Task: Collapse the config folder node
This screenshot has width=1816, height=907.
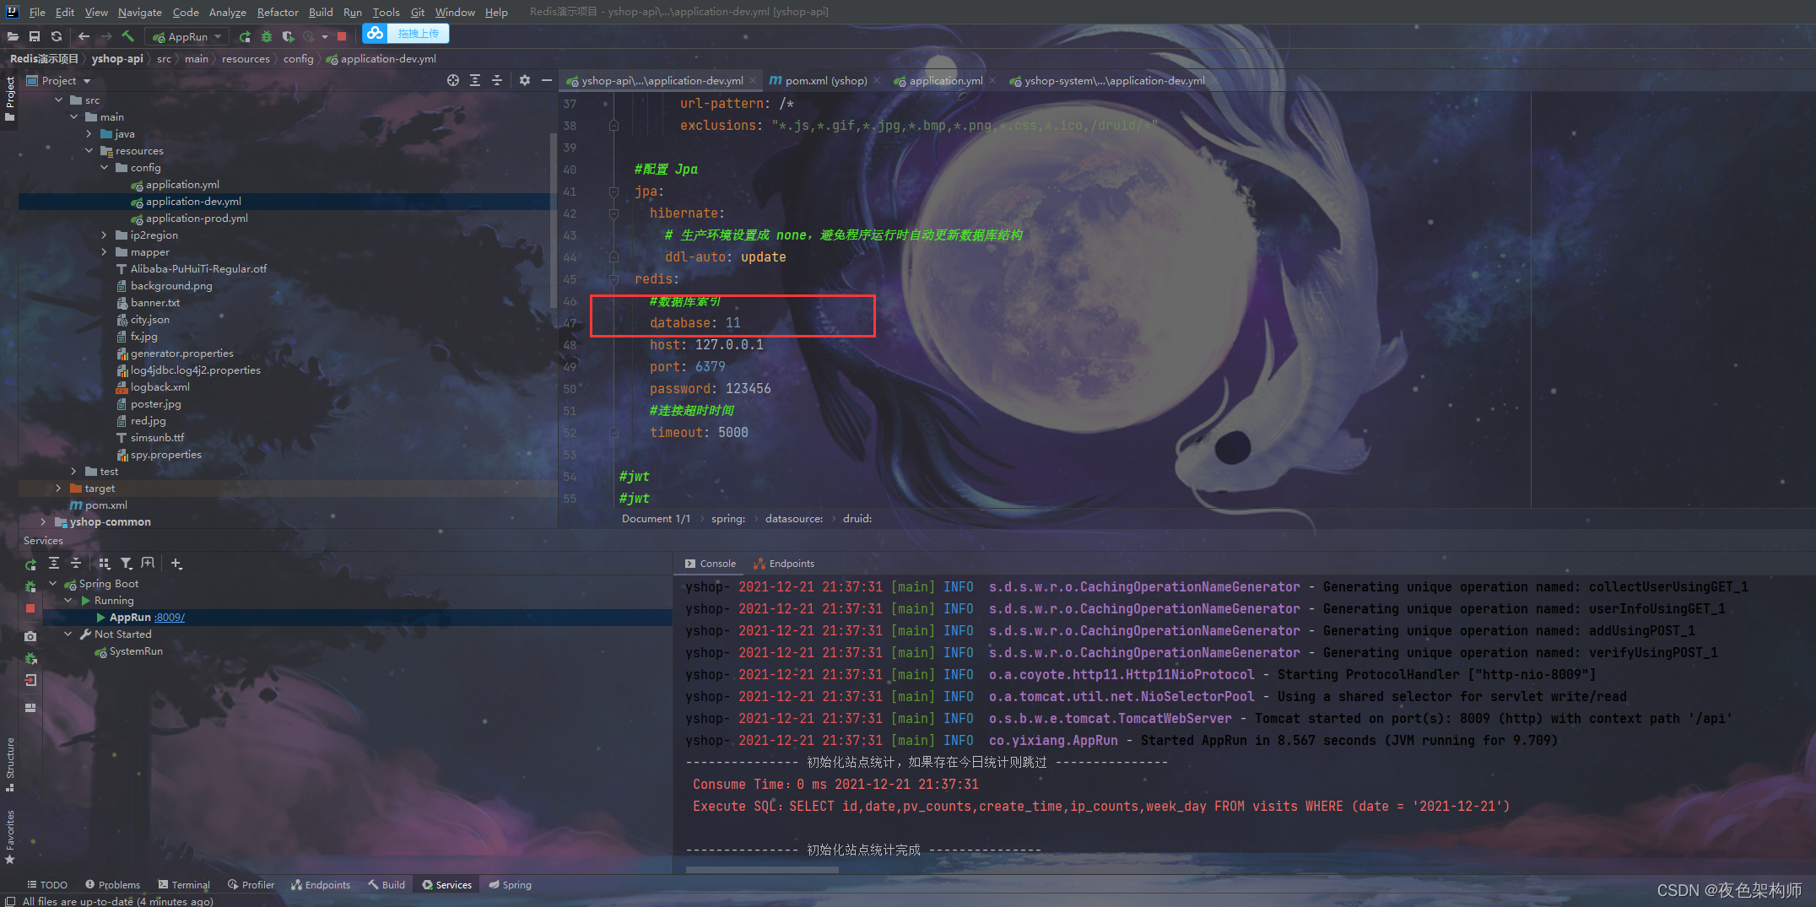Action: click(x=105, y=167)
